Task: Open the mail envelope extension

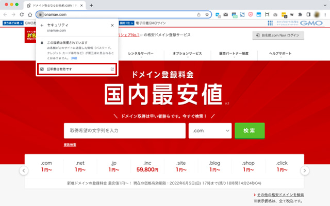Action: tap(226, 14)
